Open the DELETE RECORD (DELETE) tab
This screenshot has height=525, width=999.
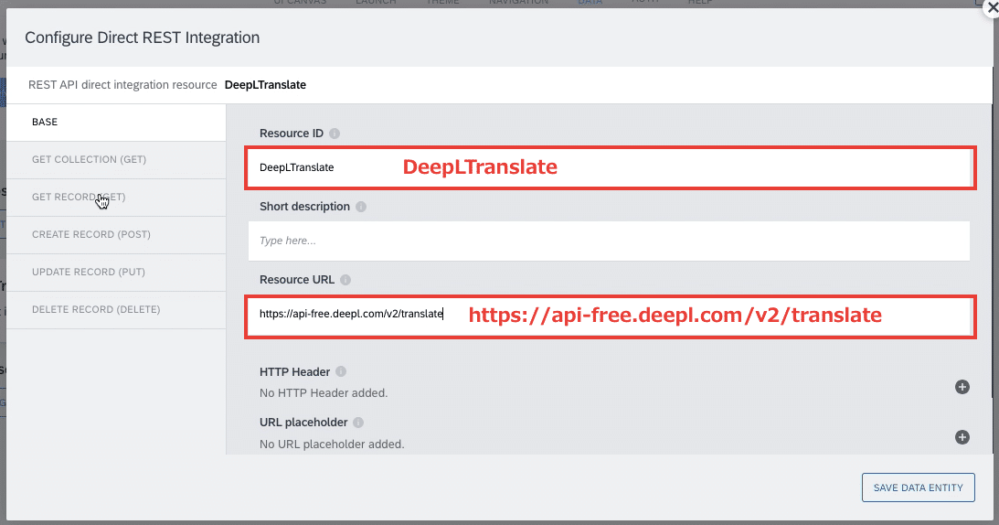coord(116,310)
